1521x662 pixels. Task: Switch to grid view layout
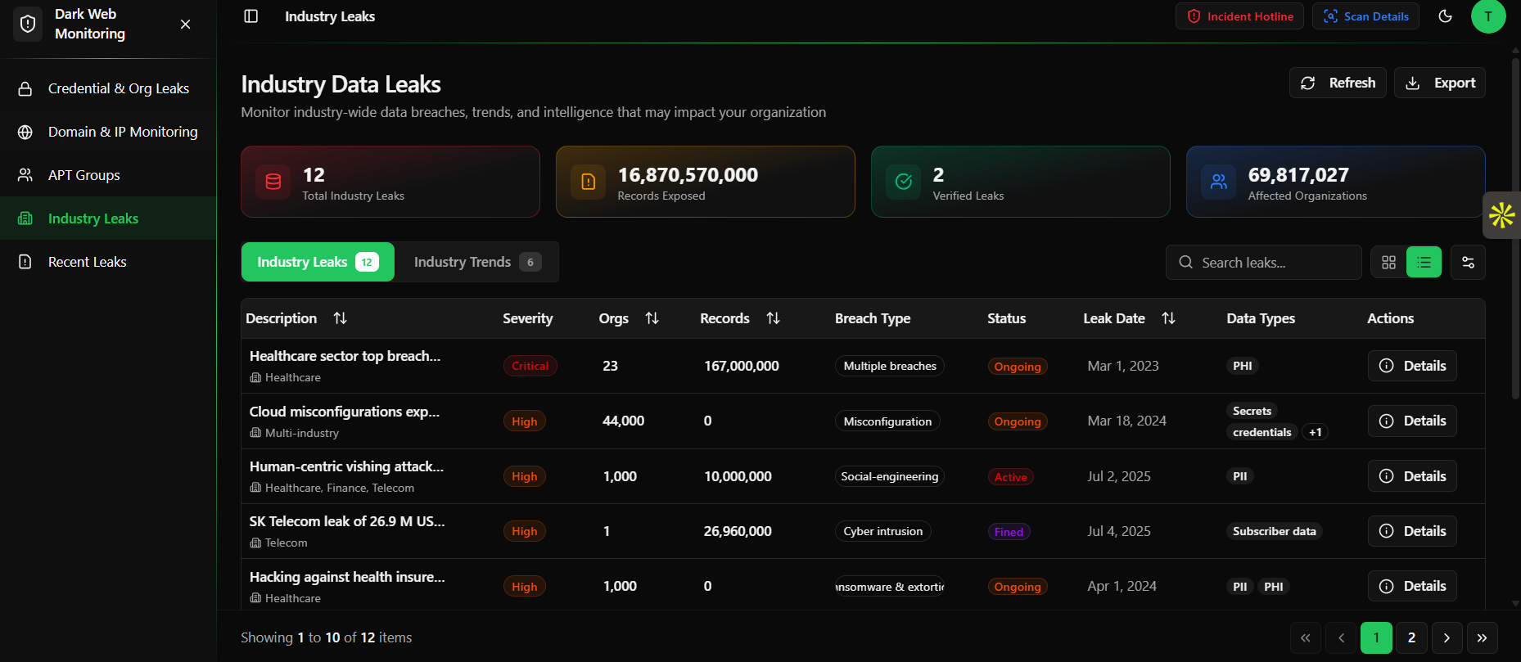[x=1388, y=263]
